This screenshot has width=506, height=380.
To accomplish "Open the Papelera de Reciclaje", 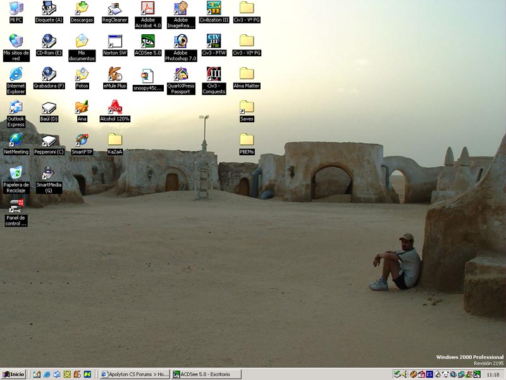I will [16, 174].
